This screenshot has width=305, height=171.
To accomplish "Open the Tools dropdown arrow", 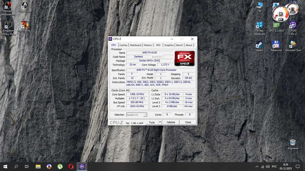I will point(160,122).
